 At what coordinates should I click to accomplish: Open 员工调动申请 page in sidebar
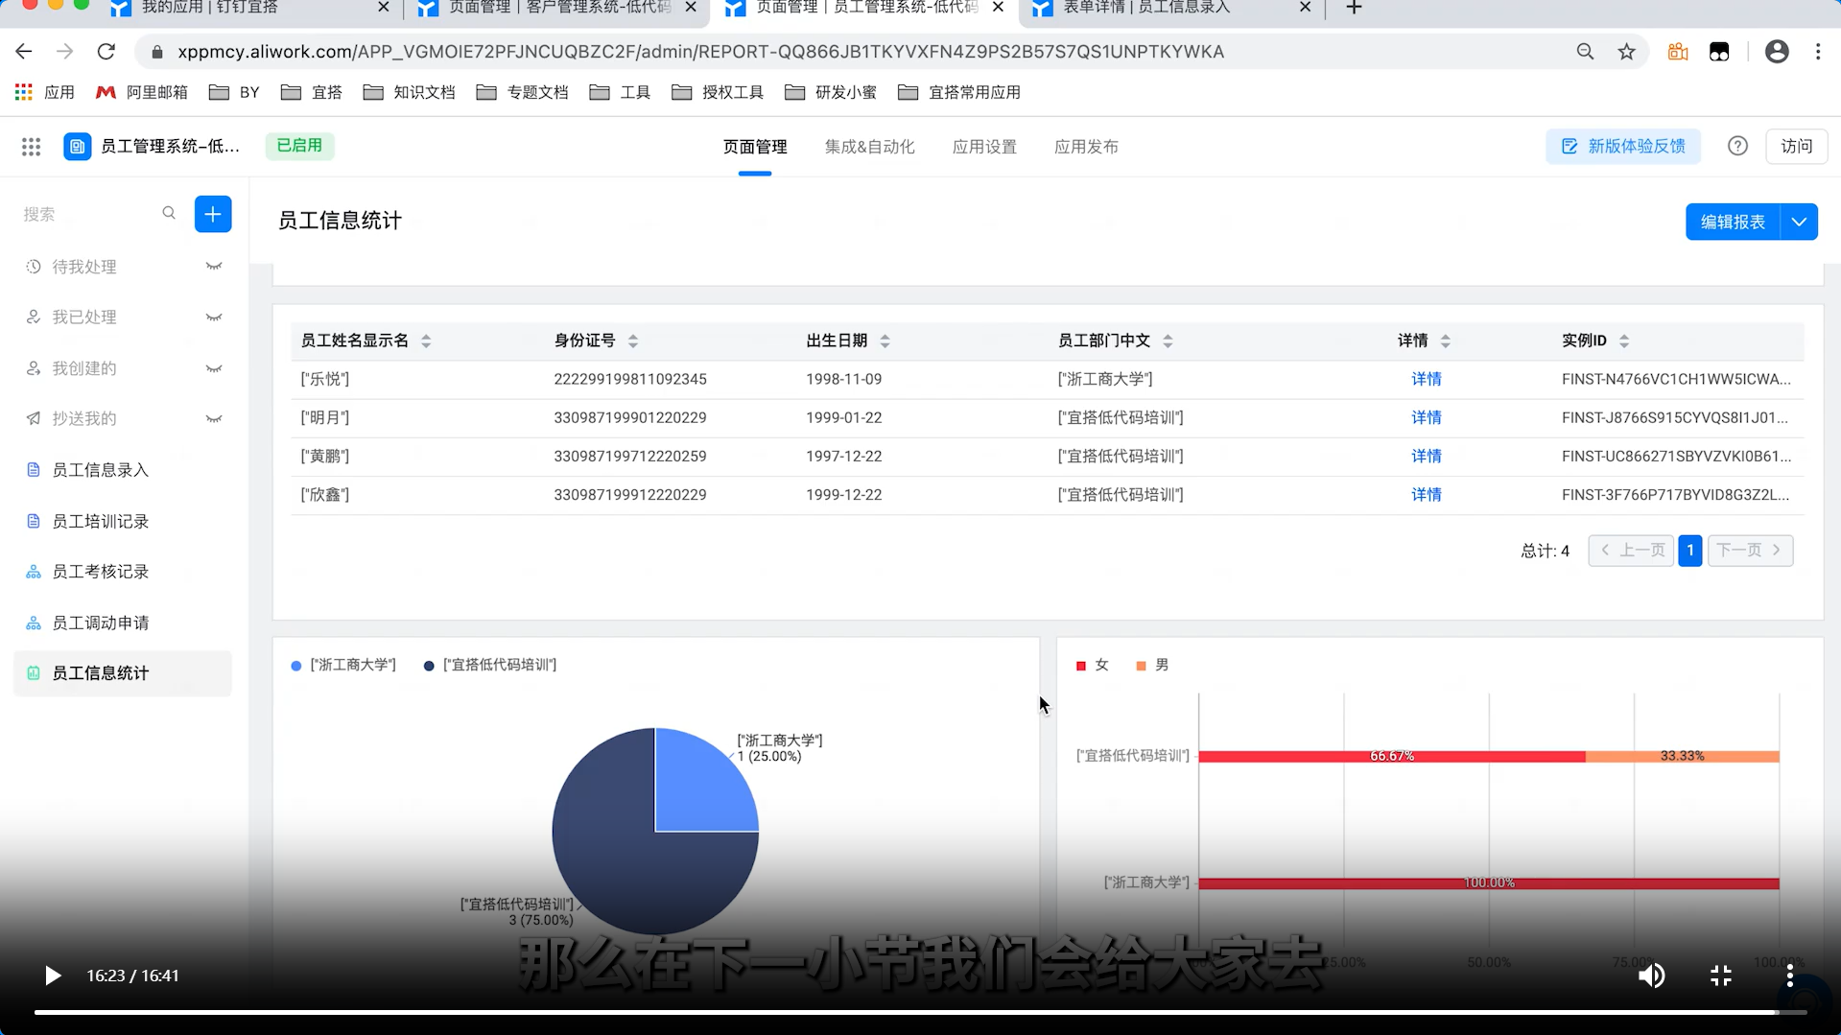[x=123, y=623]
